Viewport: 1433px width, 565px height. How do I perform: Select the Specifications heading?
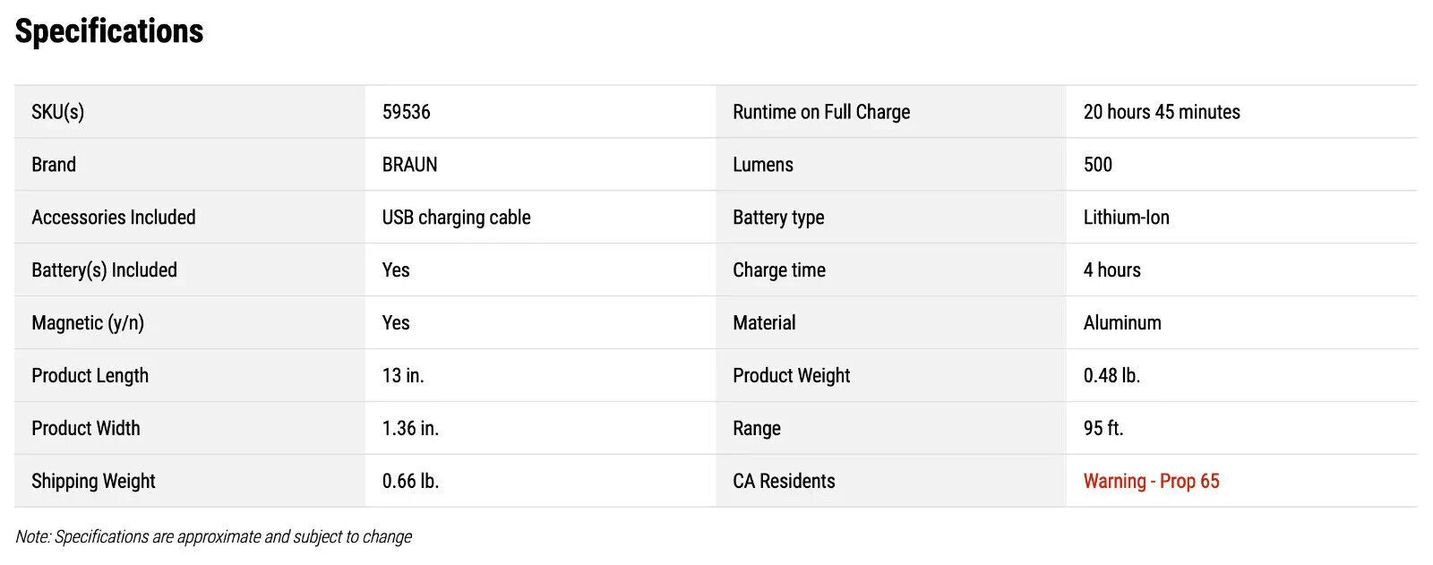[109, 31]
